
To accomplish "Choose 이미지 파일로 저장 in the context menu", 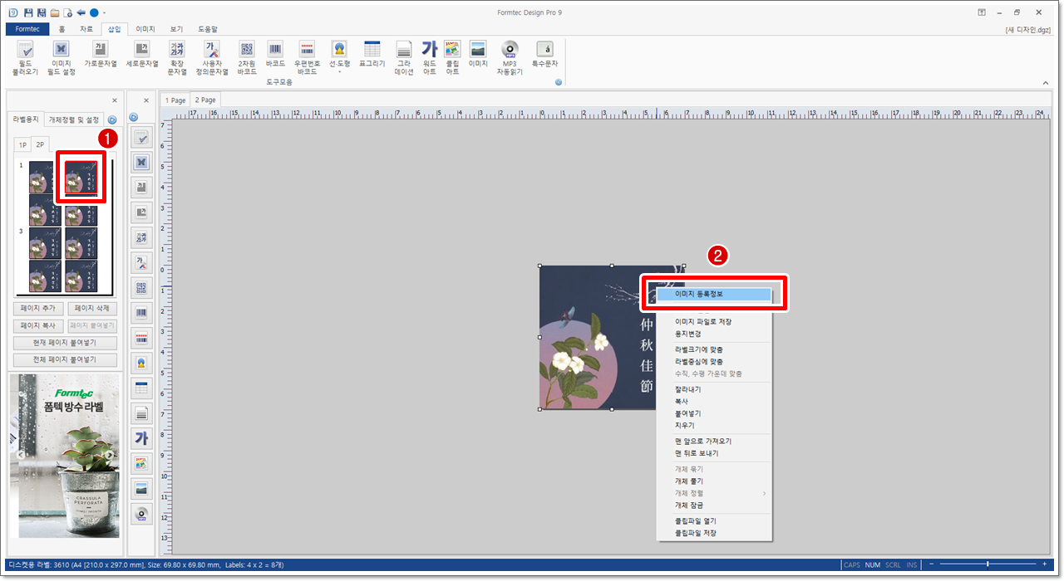I will tap(715, 321).
